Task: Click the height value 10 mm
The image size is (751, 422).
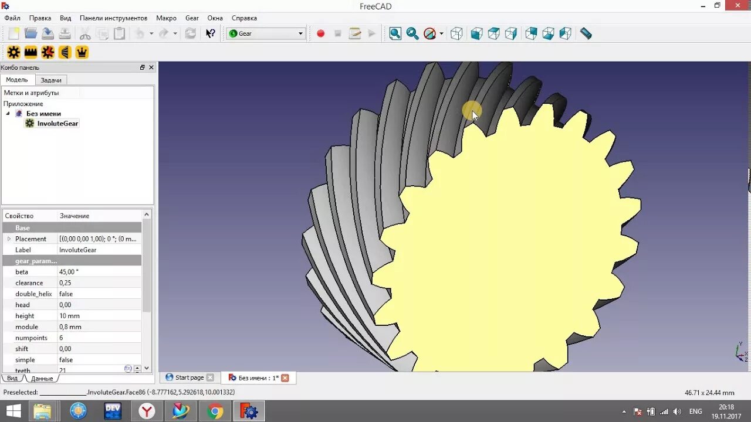Action: pos(100,316)
